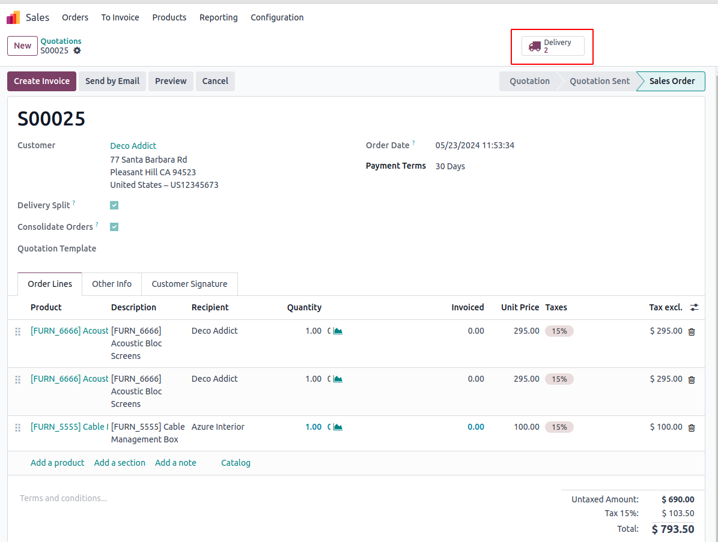
Task: Open the Delivery truck smart button
Action: tap(552, 46)
